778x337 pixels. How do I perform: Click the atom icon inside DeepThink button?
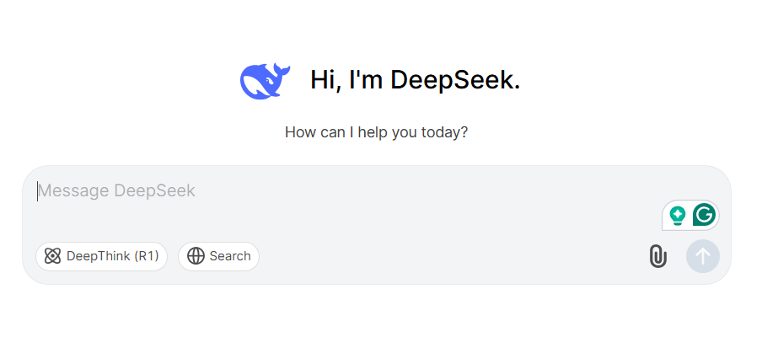point(52,256)
